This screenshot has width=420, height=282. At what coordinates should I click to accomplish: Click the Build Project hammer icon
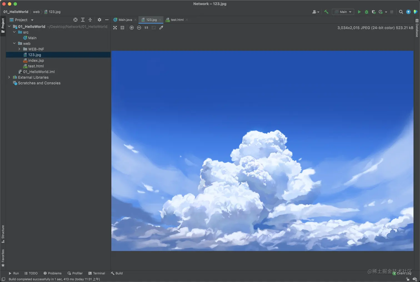326,12
